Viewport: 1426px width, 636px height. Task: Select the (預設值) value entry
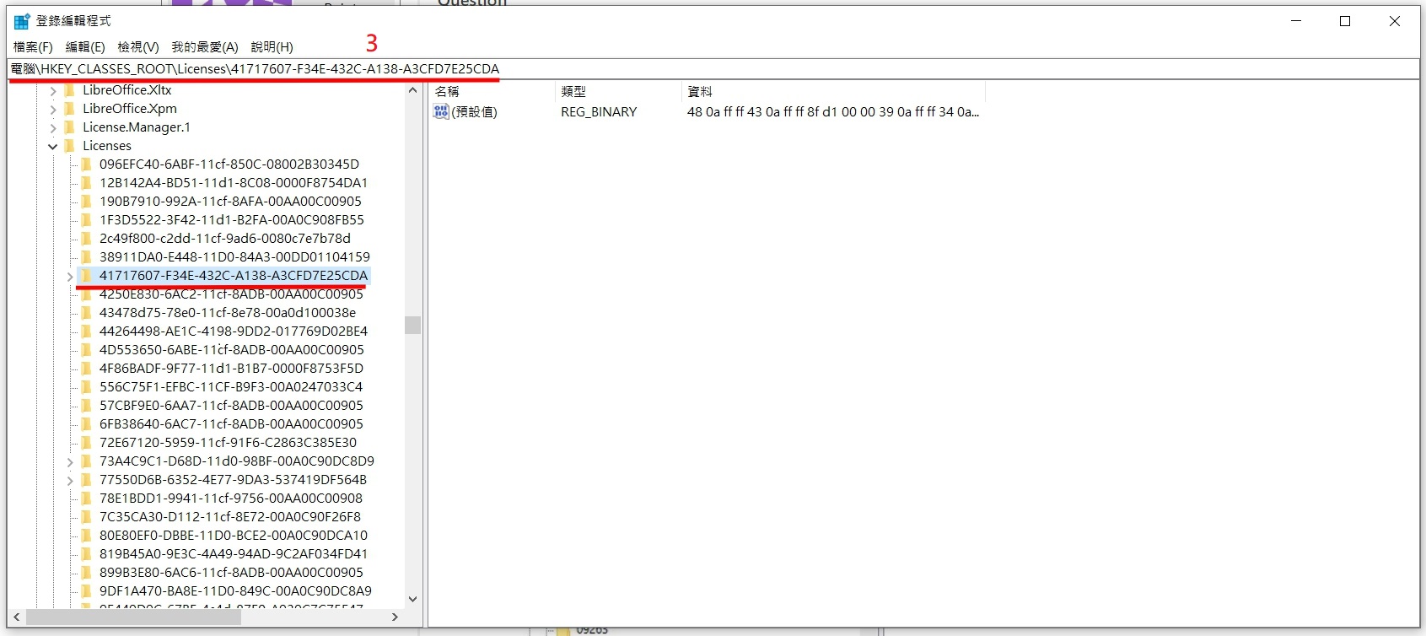click(474, 112)
